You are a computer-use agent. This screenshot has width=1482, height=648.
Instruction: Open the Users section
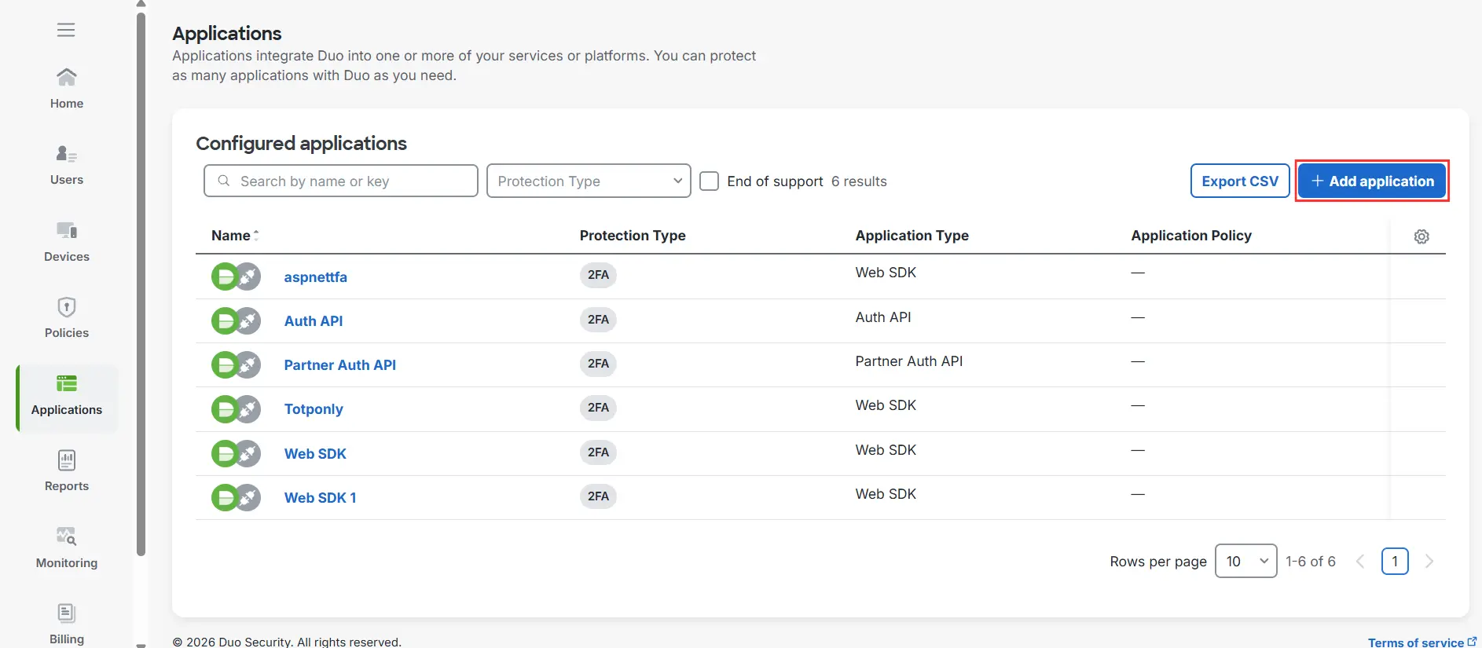[67, 165]
